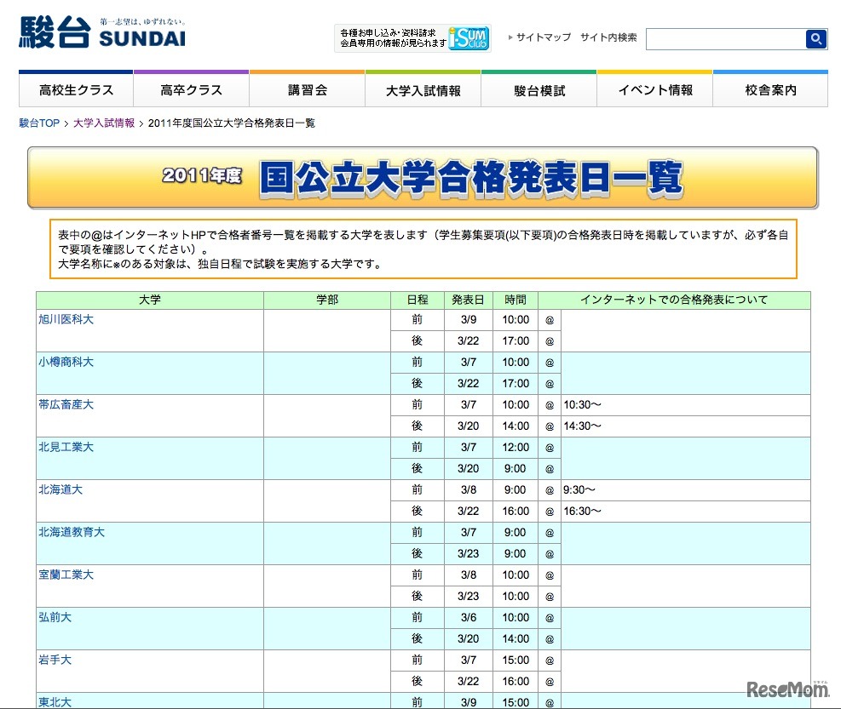Open the 講習会 section
Viewport: 841px width, 709px height.
pos(306,88)
